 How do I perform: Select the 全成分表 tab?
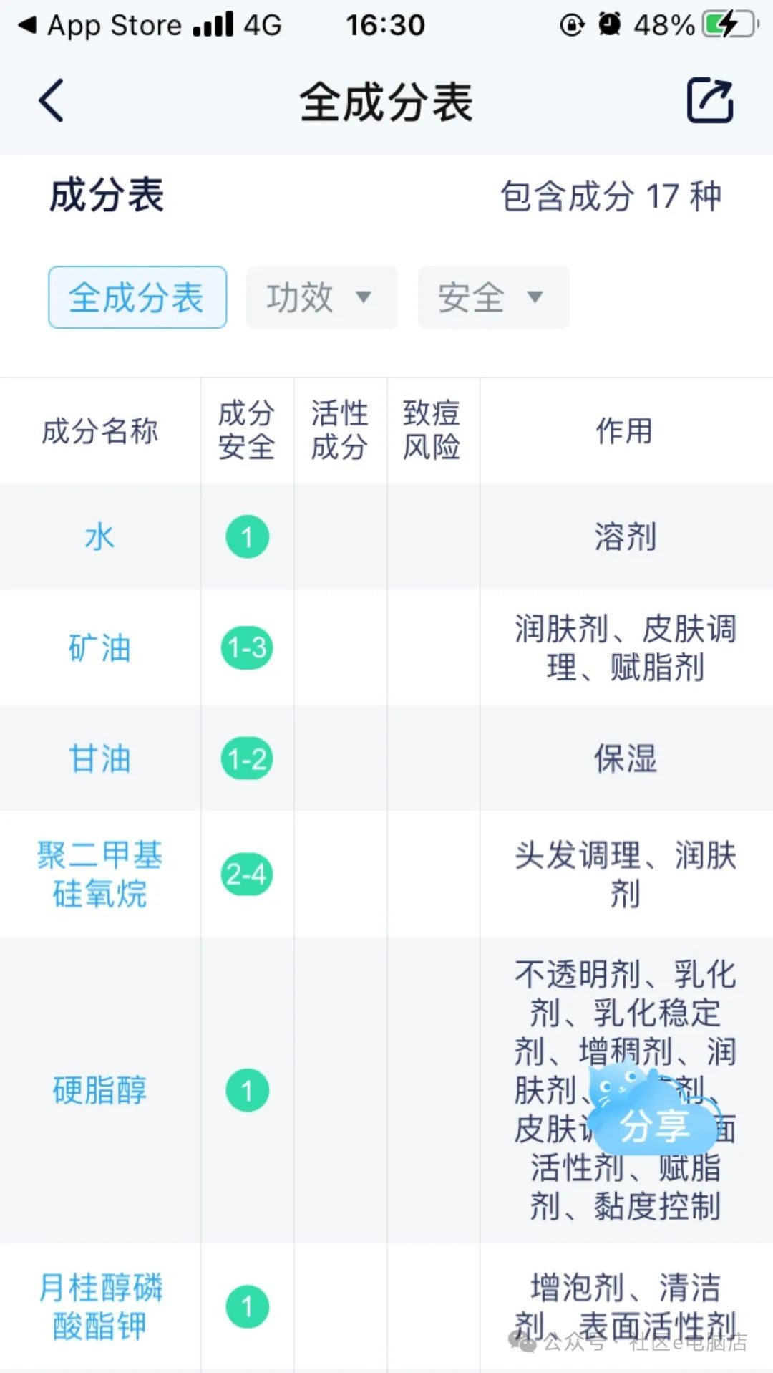[x=137, y=297]
